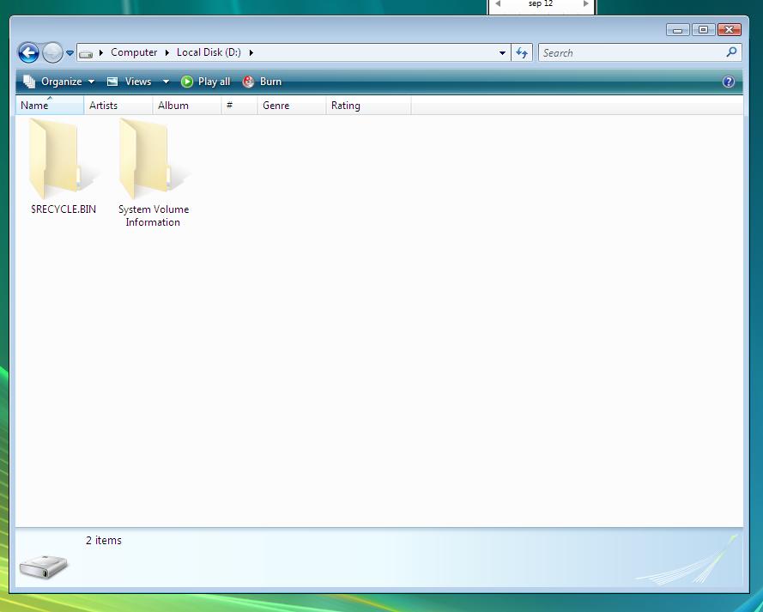This screenshot has height=612, width=763.
Task: Click the $RECYCLE.BIN folder name label
Action: point(64,209)
